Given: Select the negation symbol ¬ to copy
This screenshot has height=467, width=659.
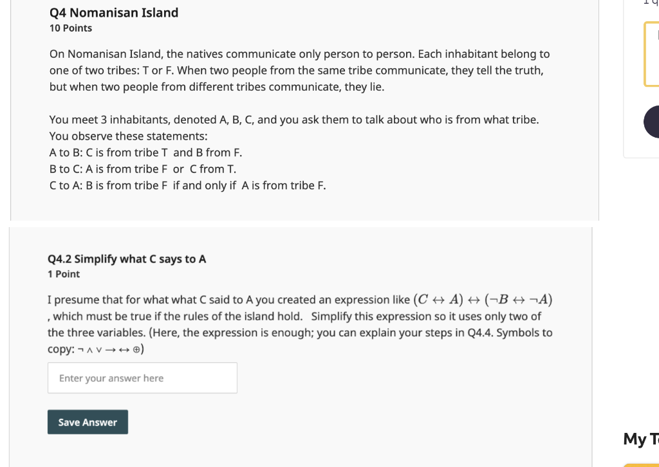Looking at the screenshot, I should click(81, 349).
